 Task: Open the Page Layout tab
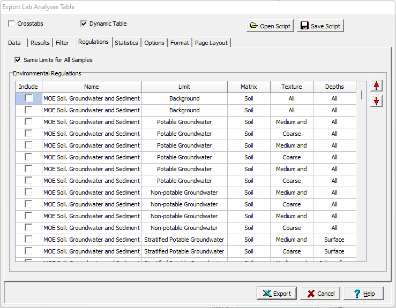pyautogui.click(x=211, y=43)
